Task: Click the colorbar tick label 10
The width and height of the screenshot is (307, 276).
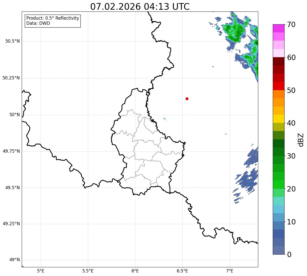Action: click(x=291, y=222)
